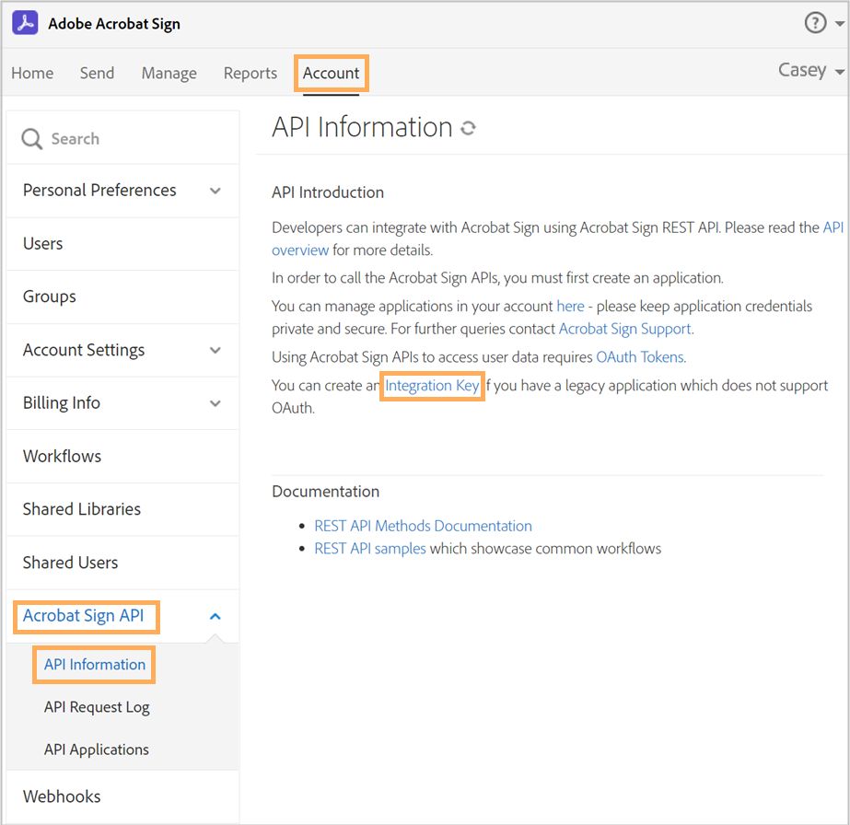Open the Manage tab

tap(169, 73)
